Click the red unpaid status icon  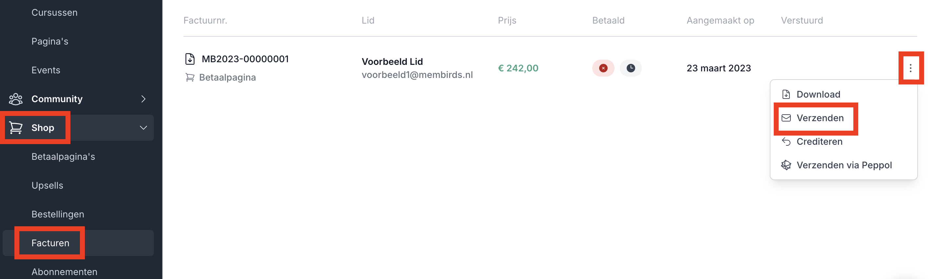point(603,68)
